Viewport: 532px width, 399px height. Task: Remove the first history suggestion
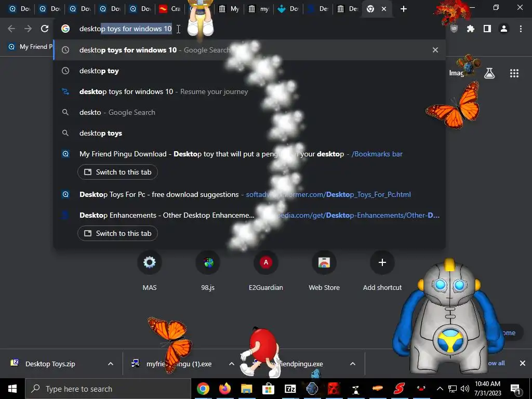pyautogui.click(x=435, y=50)
